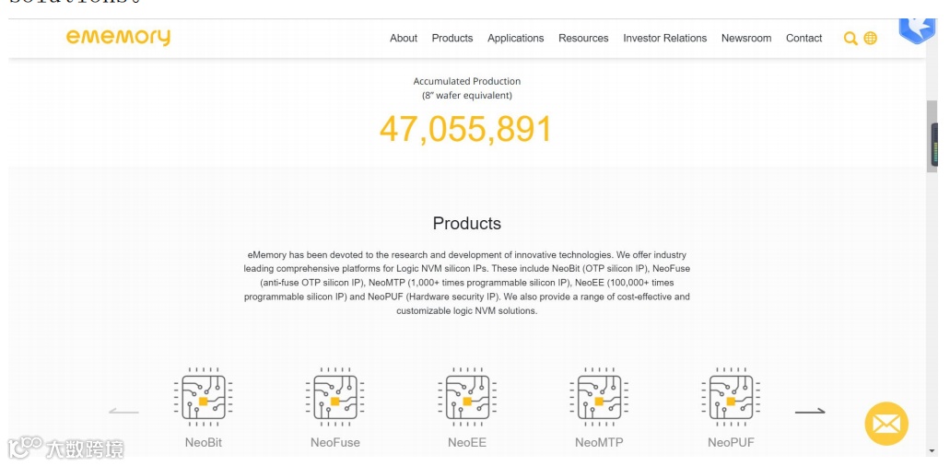Select the NeoPUF chip icon

pyautogui.click(x=731, y=397)
